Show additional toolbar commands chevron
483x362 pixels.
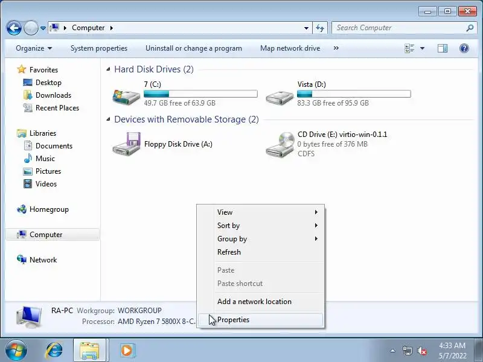[x=336, y=48]
